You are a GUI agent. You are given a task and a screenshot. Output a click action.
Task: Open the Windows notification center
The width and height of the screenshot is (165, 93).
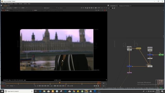click(162, 91)
